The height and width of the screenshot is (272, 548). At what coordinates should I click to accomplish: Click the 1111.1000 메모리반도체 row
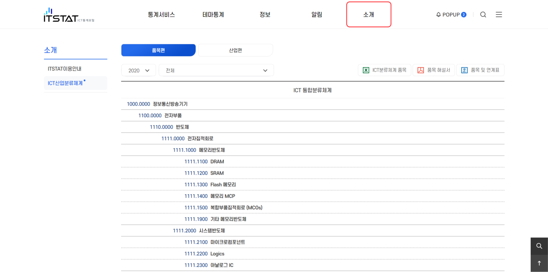pos(313,150)
